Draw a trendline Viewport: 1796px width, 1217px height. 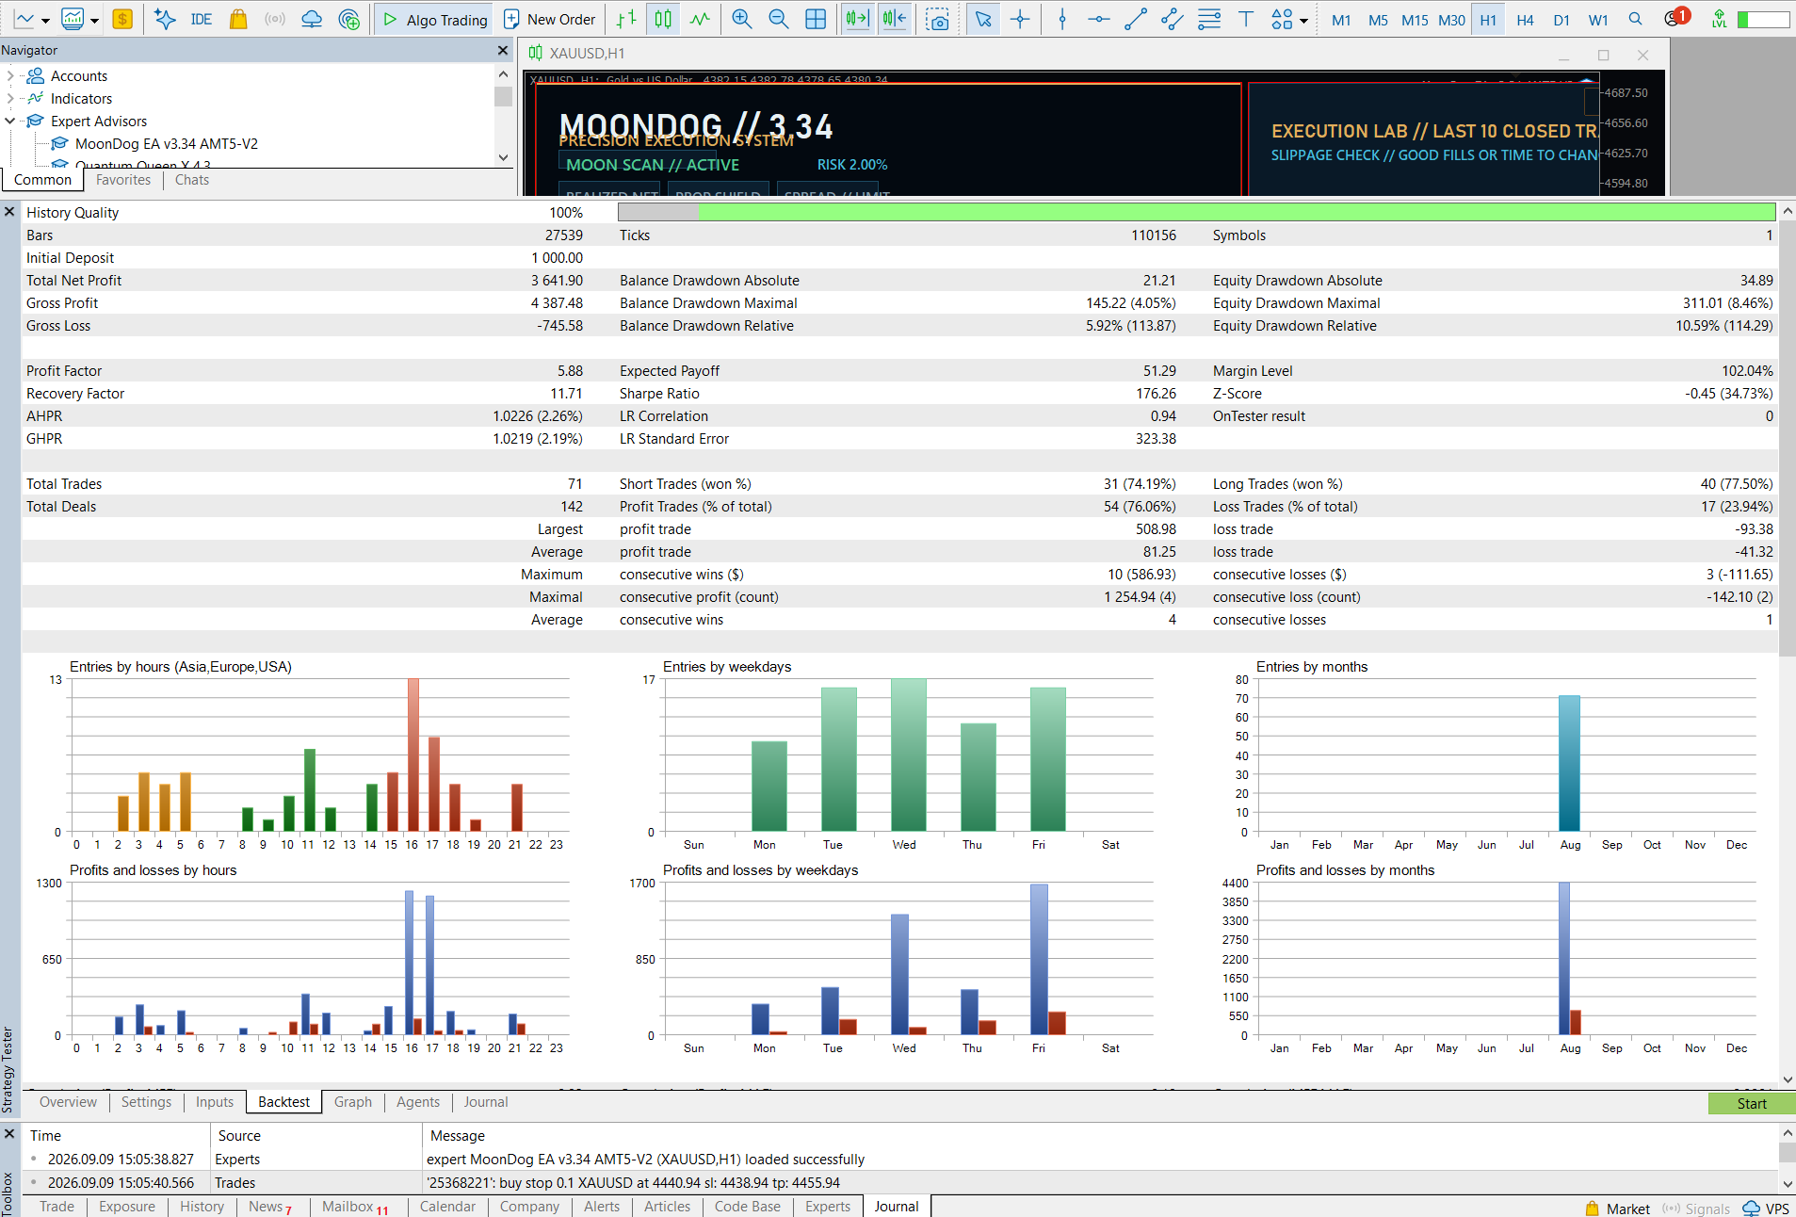1136,19
